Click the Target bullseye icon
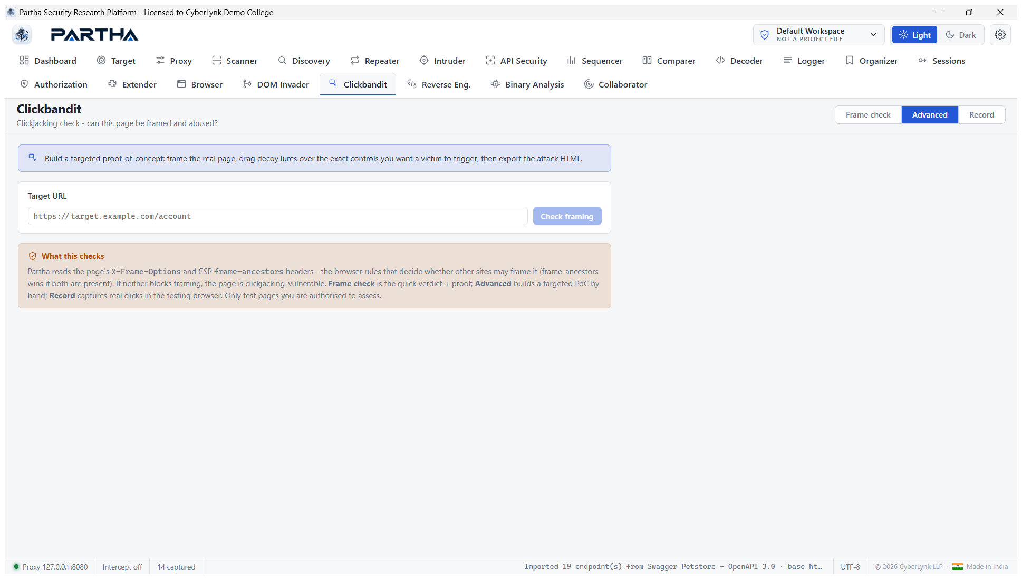The image size is (1022, 579). tap(101, 61)
